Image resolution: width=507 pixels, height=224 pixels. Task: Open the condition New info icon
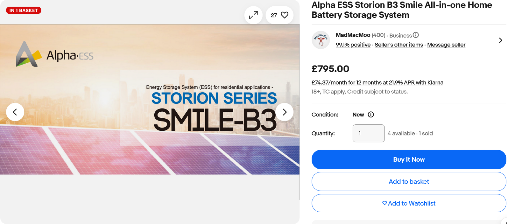[371, 115]
